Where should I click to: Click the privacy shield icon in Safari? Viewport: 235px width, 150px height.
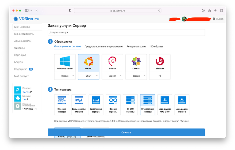click(x=70, y=10)
